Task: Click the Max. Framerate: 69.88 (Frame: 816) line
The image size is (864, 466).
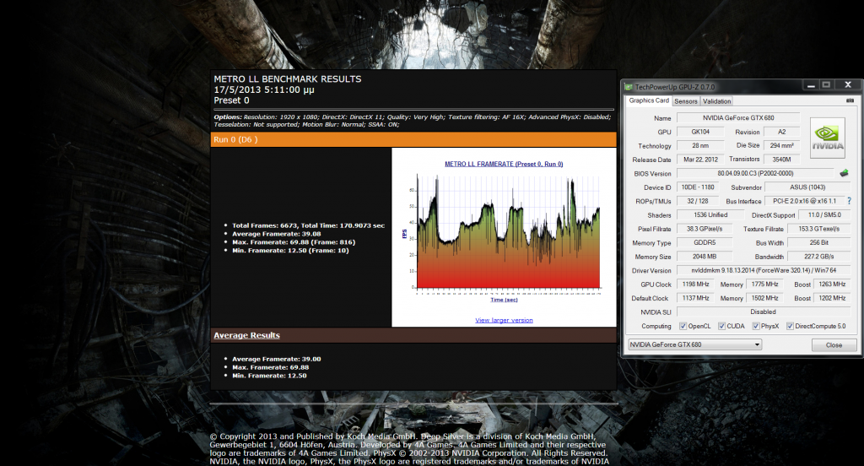Action: 293,242
